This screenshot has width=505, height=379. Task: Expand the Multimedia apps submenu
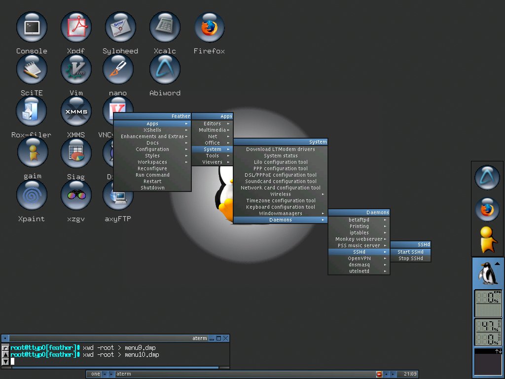212,130
